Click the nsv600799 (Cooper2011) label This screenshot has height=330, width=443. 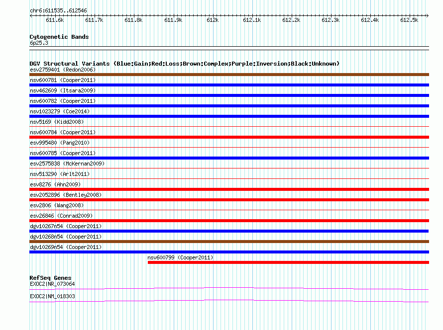pyautogui.click(x=180, y=257)
